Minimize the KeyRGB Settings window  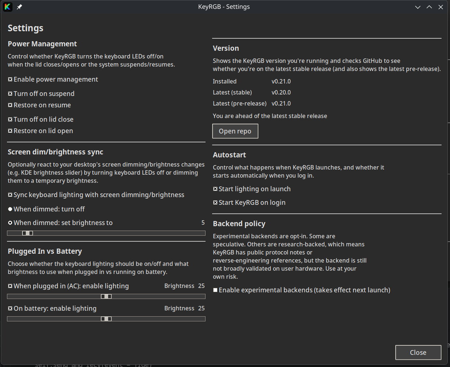coord(418,7)
